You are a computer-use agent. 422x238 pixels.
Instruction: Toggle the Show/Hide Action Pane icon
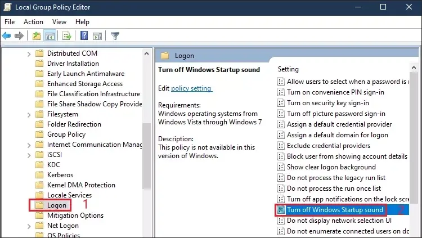[97, 35]
